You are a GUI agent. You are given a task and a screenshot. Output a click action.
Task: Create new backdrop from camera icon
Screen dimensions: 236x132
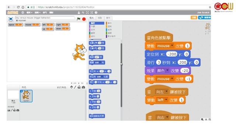click(x=18, y=110)
